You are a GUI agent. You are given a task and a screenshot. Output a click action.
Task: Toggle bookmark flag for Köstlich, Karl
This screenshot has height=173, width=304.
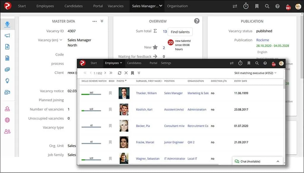110,109
